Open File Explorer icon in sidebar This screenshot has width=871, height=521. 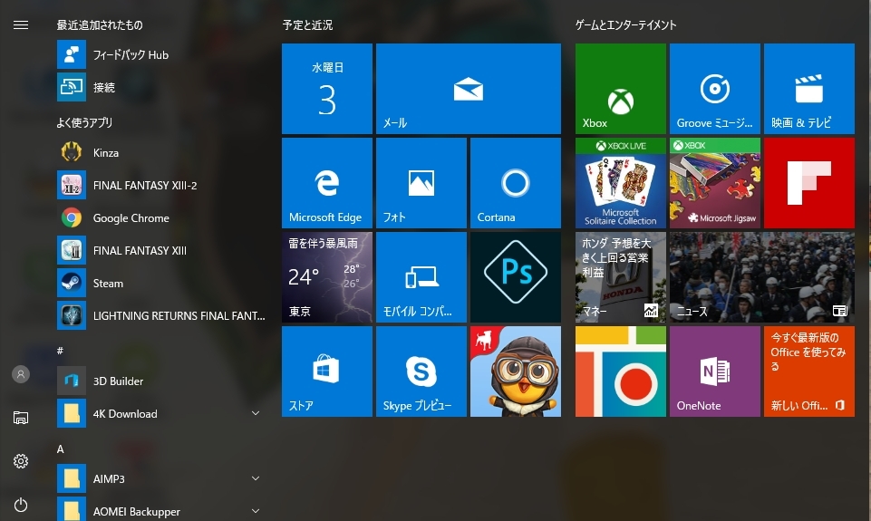click(x=21, y=418)
